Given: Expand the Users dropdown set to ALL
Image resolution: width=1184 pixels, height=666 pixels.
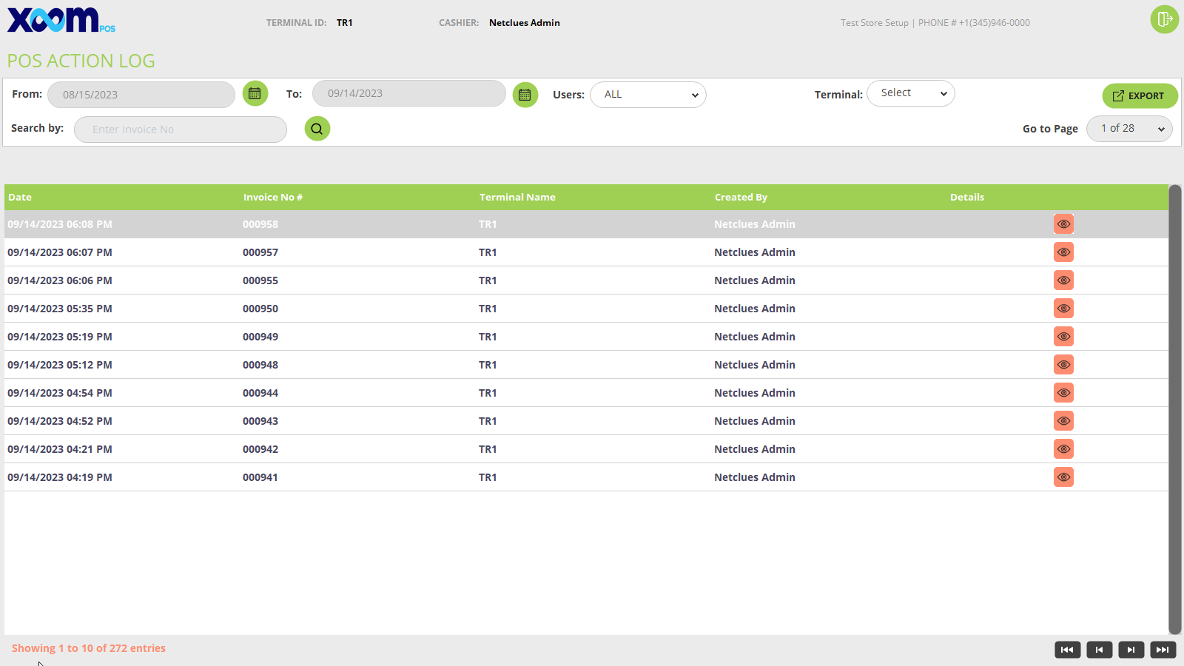Looking at the screenshot, I should pyautogui.click(x=647, y=95).
